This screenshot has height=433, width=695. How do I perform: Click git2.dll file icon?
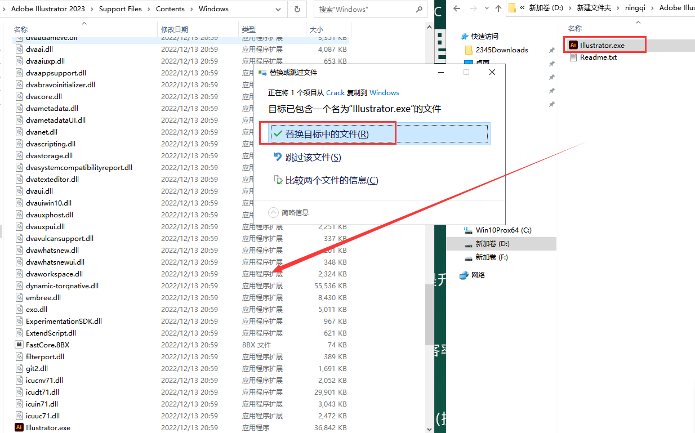pyautogui.click(x=19, y=368)
